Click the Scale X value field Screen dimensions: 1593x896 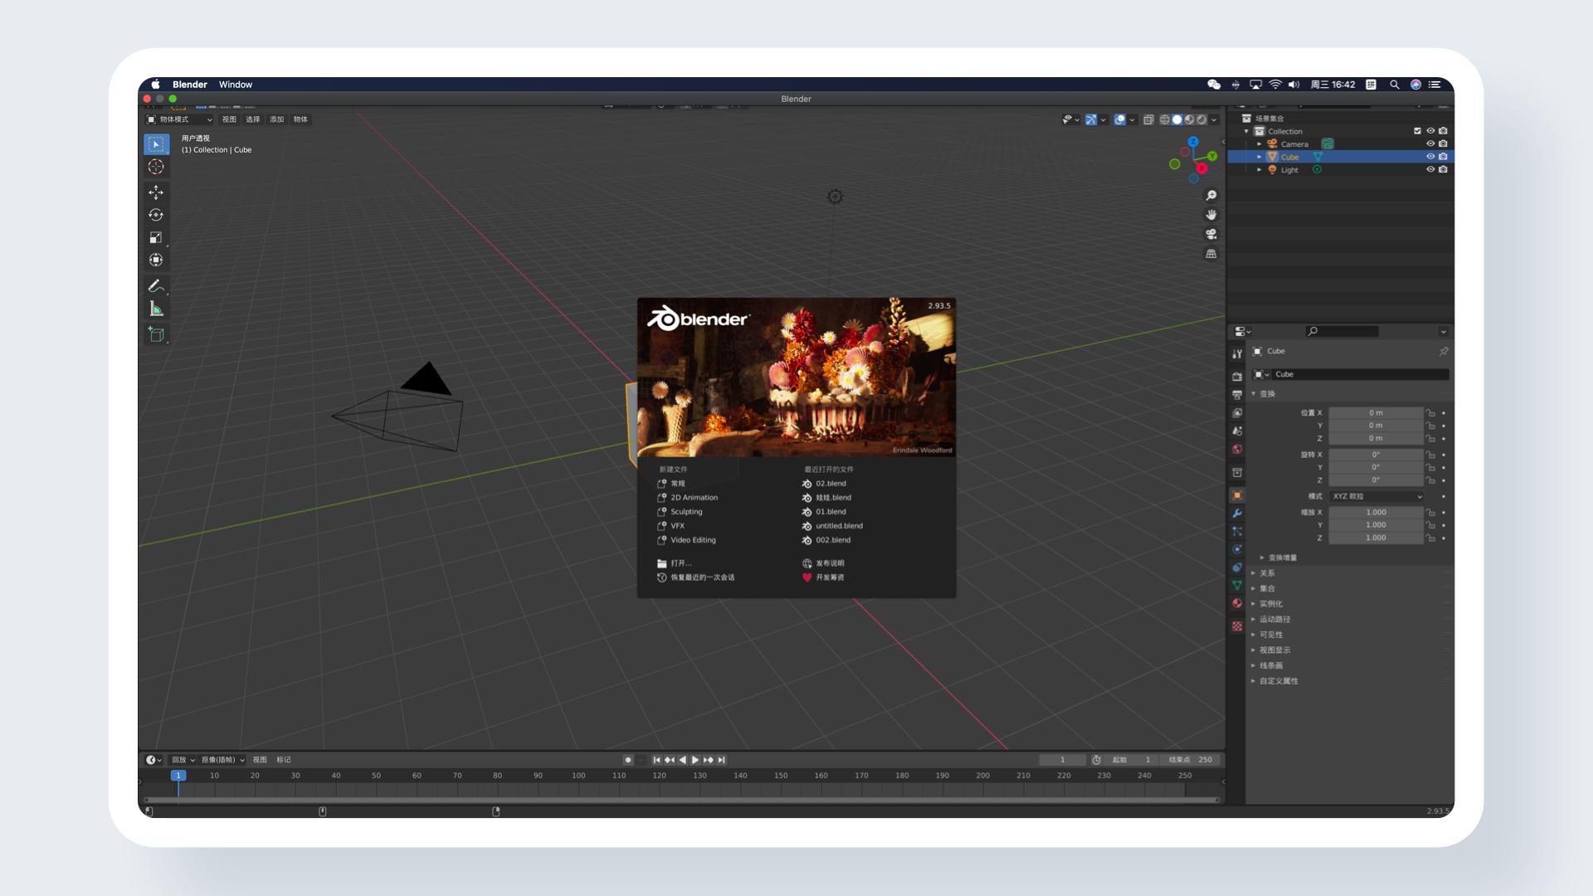pyautogui.click(x=1376, y=513)
